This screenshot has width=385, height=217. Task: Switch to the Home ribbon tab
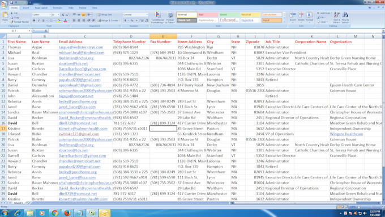click(x=14, y=8)
